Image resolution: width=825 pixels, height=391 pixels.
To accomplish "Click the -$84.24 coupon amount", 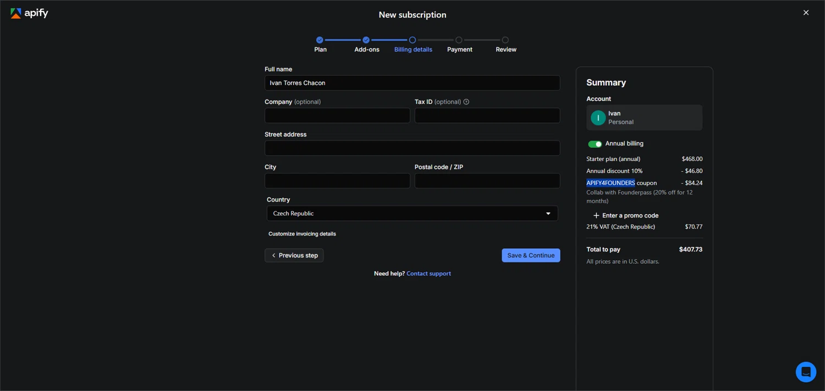I will pos(691,183).
